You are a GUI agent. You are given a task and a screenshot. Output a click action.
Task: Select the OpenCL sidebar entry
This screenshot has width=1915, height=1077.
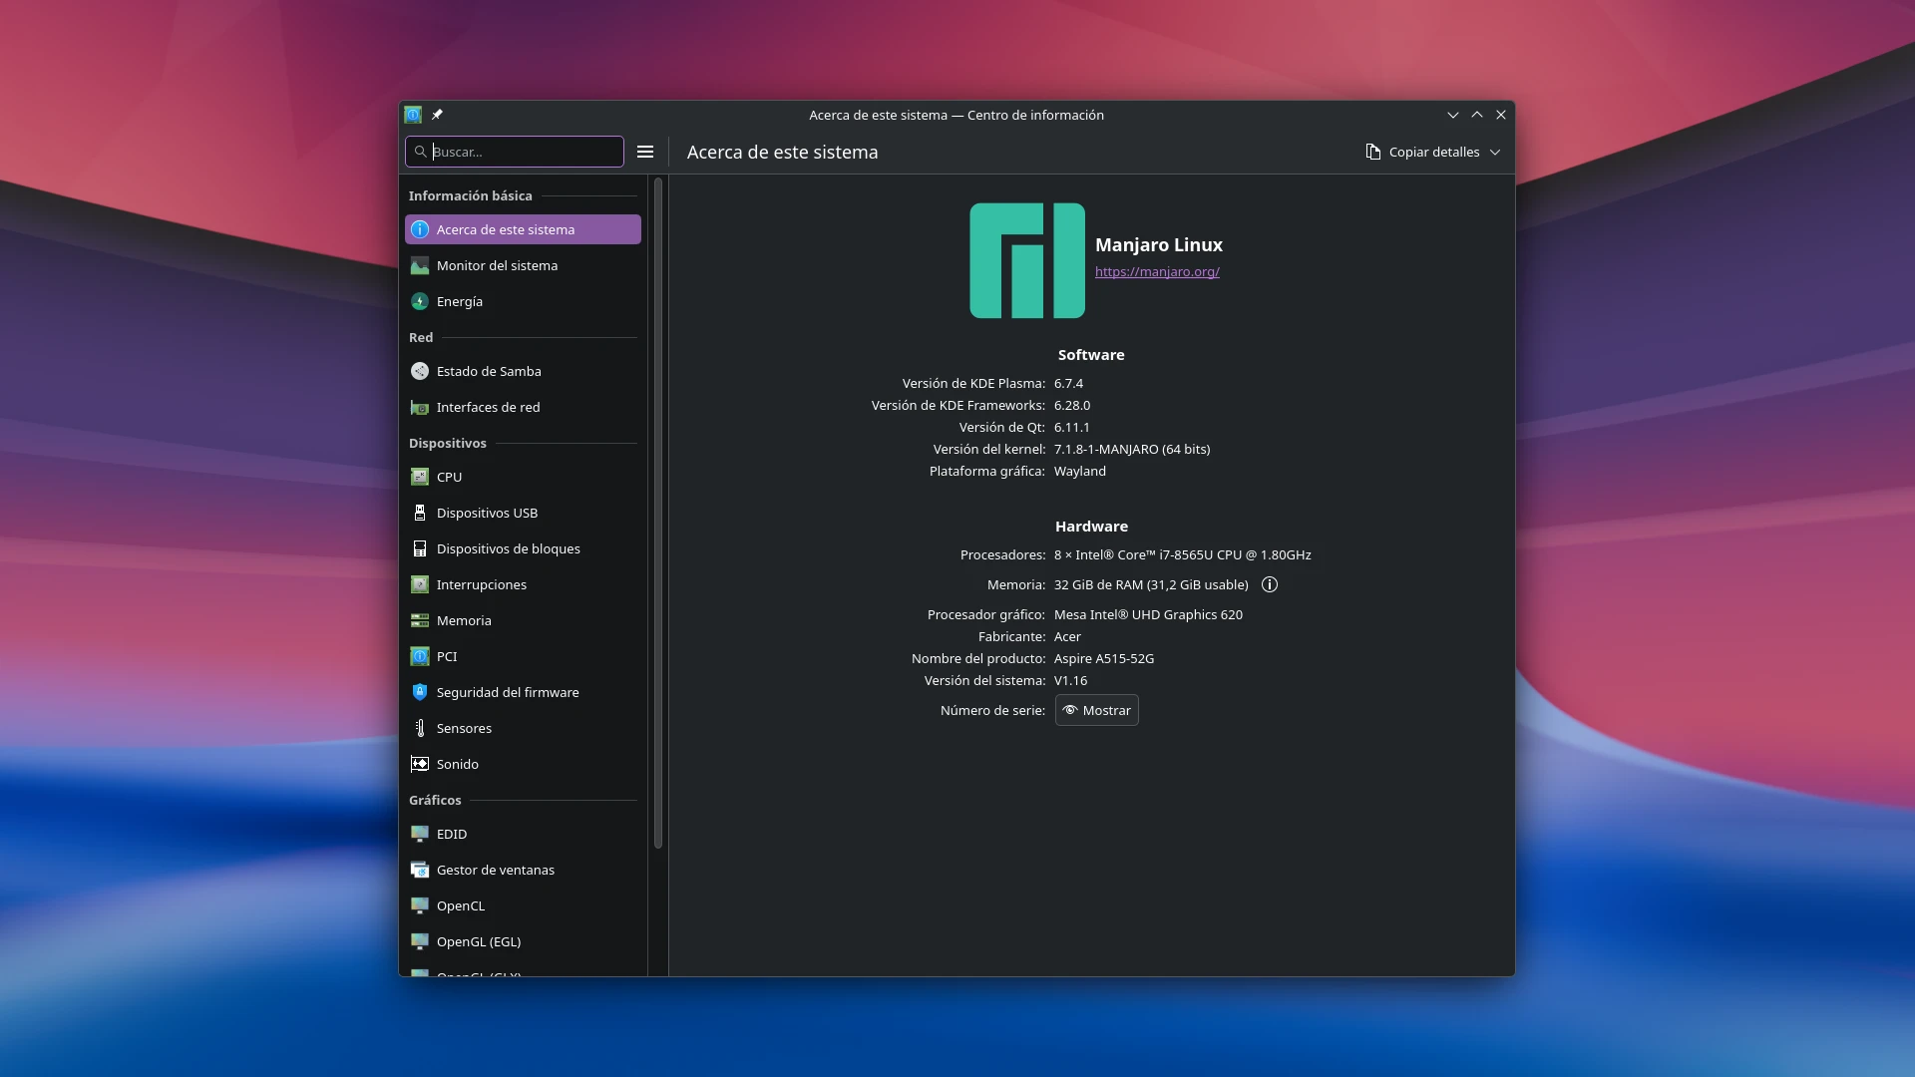point(523,905)
